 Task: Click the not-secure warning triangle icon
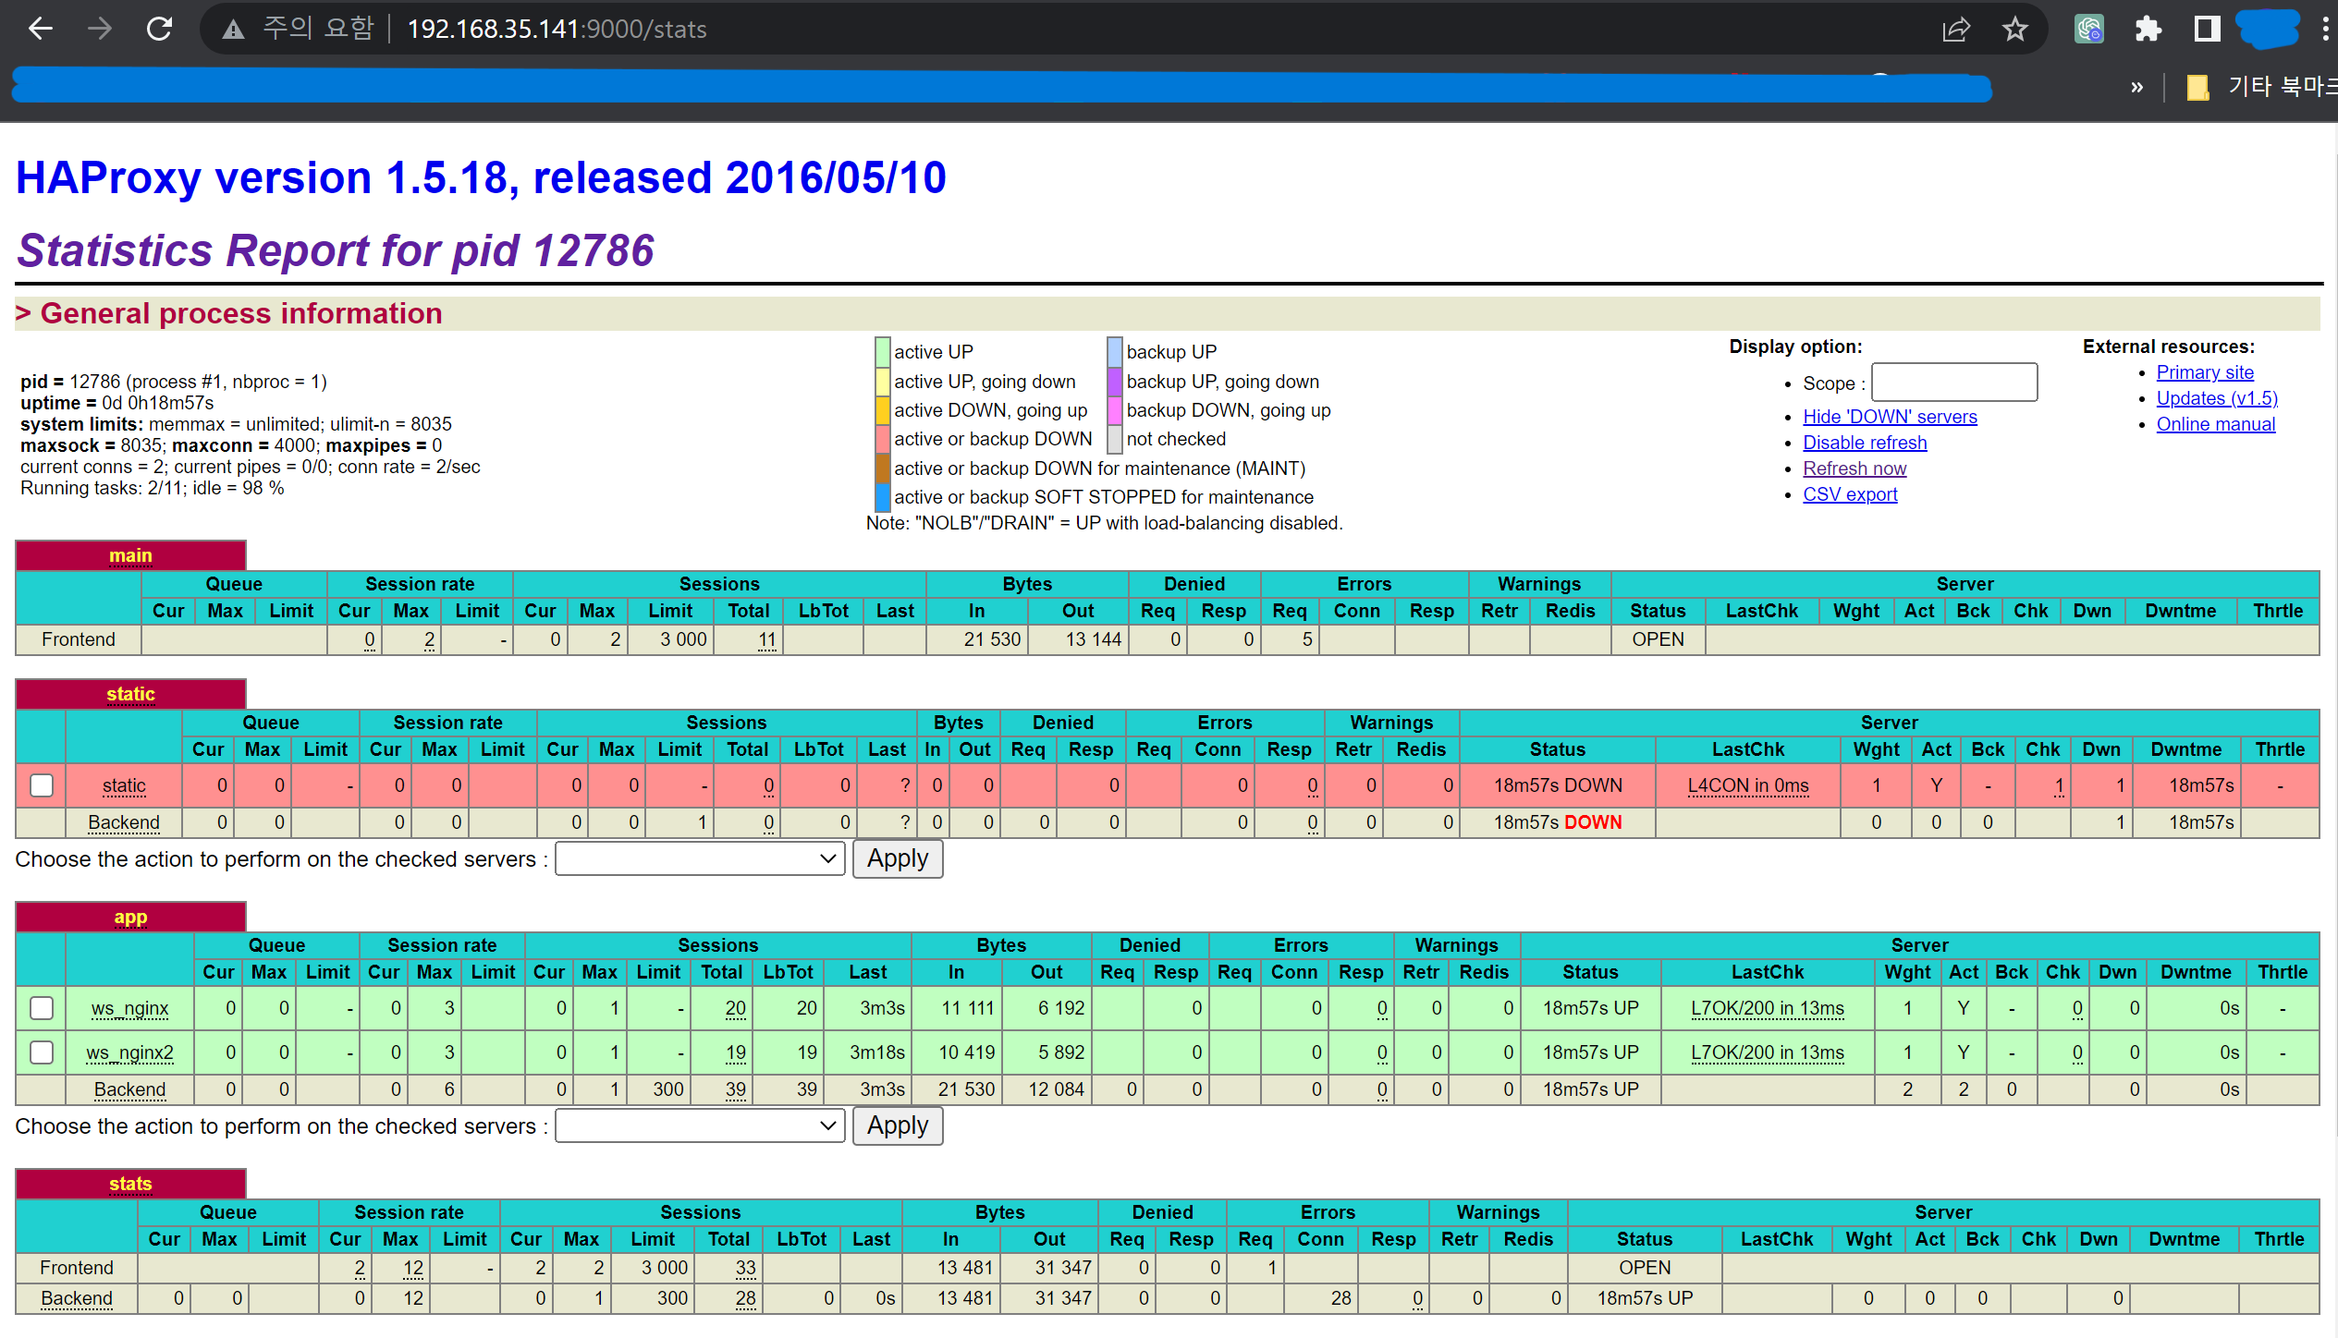pyautogui.click(x=234, y=30)
